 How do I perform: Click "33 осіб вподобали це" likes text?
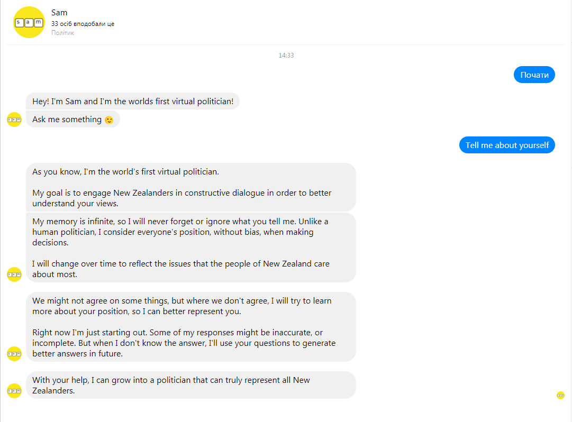83,24
